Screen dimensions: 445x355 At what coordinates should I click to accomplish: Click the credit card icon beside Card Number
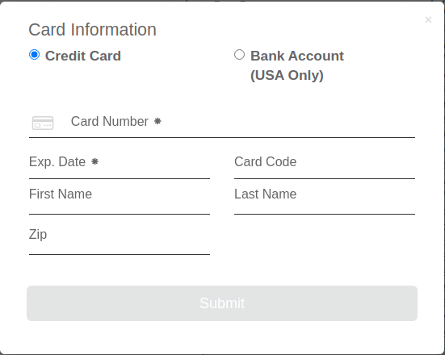[43, 123]
